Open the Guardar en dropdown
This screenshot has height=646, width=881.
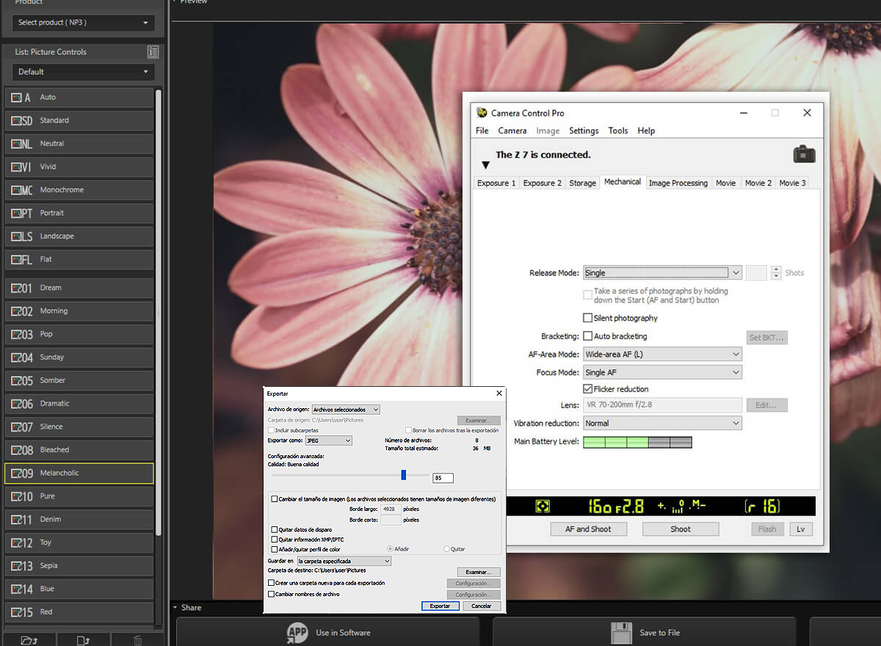(x=344, y=562)
